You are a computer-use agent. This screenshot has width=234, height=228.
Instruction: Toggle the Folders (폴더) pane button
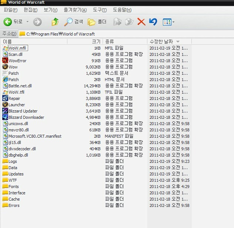pos(97,22)
